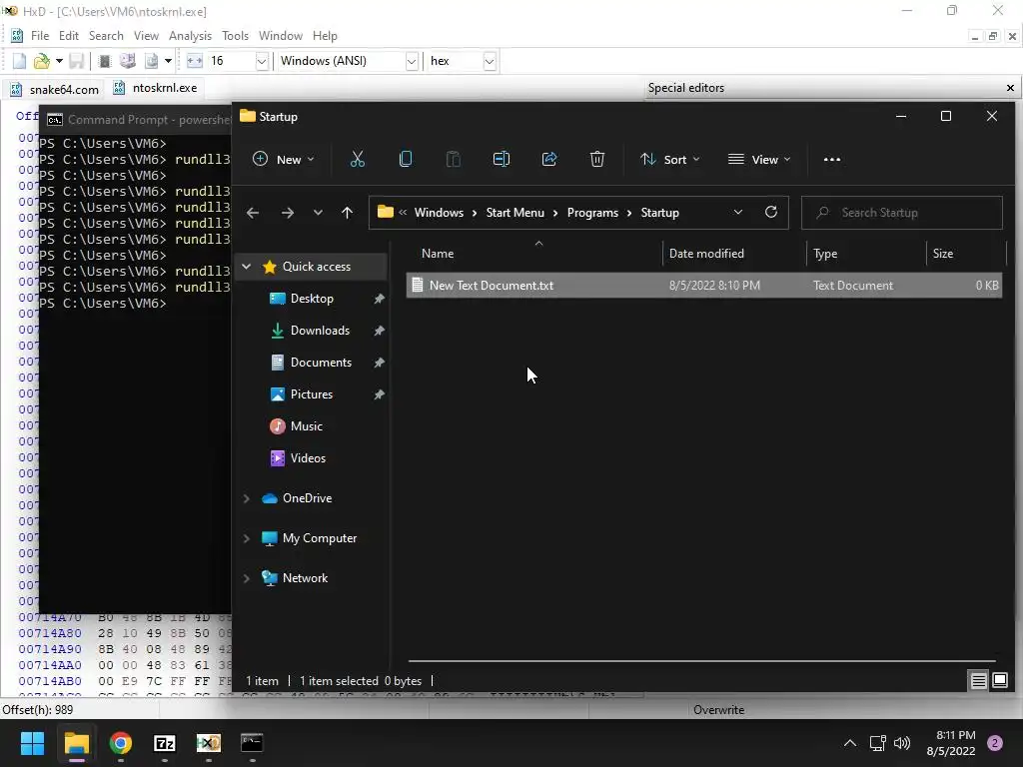Click the Delete trash icon in Explorer
This screenshot has height=767, width=1023.
(597, 159)
